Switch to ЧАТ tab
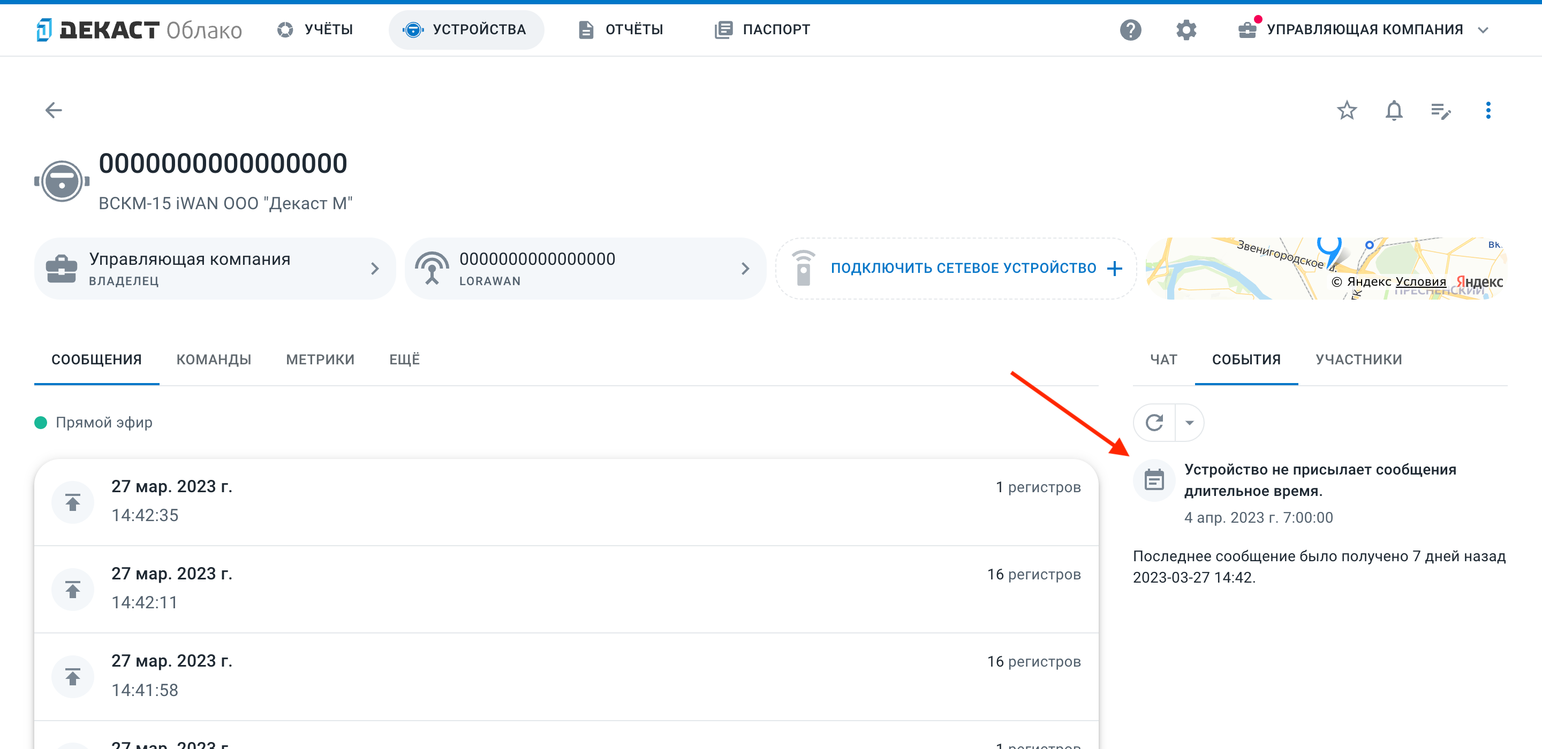The height and width of the screenshot is (749, 1542). click(1163, 360)
